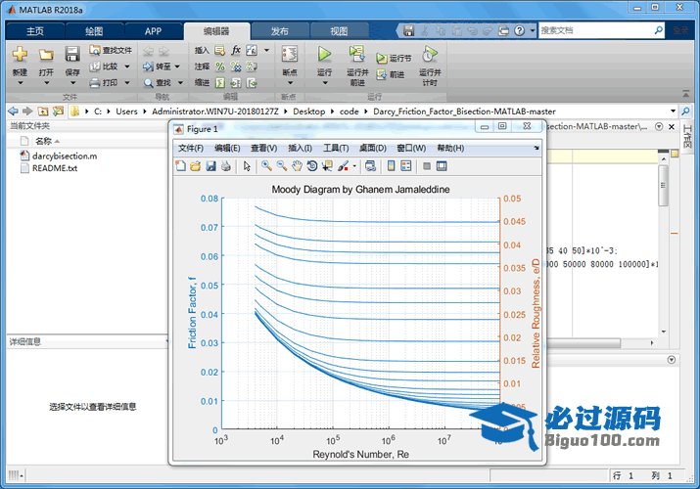Click the Edit Plot arrow tool in Figure 1
700x489 pixels.
click(247, 166)
